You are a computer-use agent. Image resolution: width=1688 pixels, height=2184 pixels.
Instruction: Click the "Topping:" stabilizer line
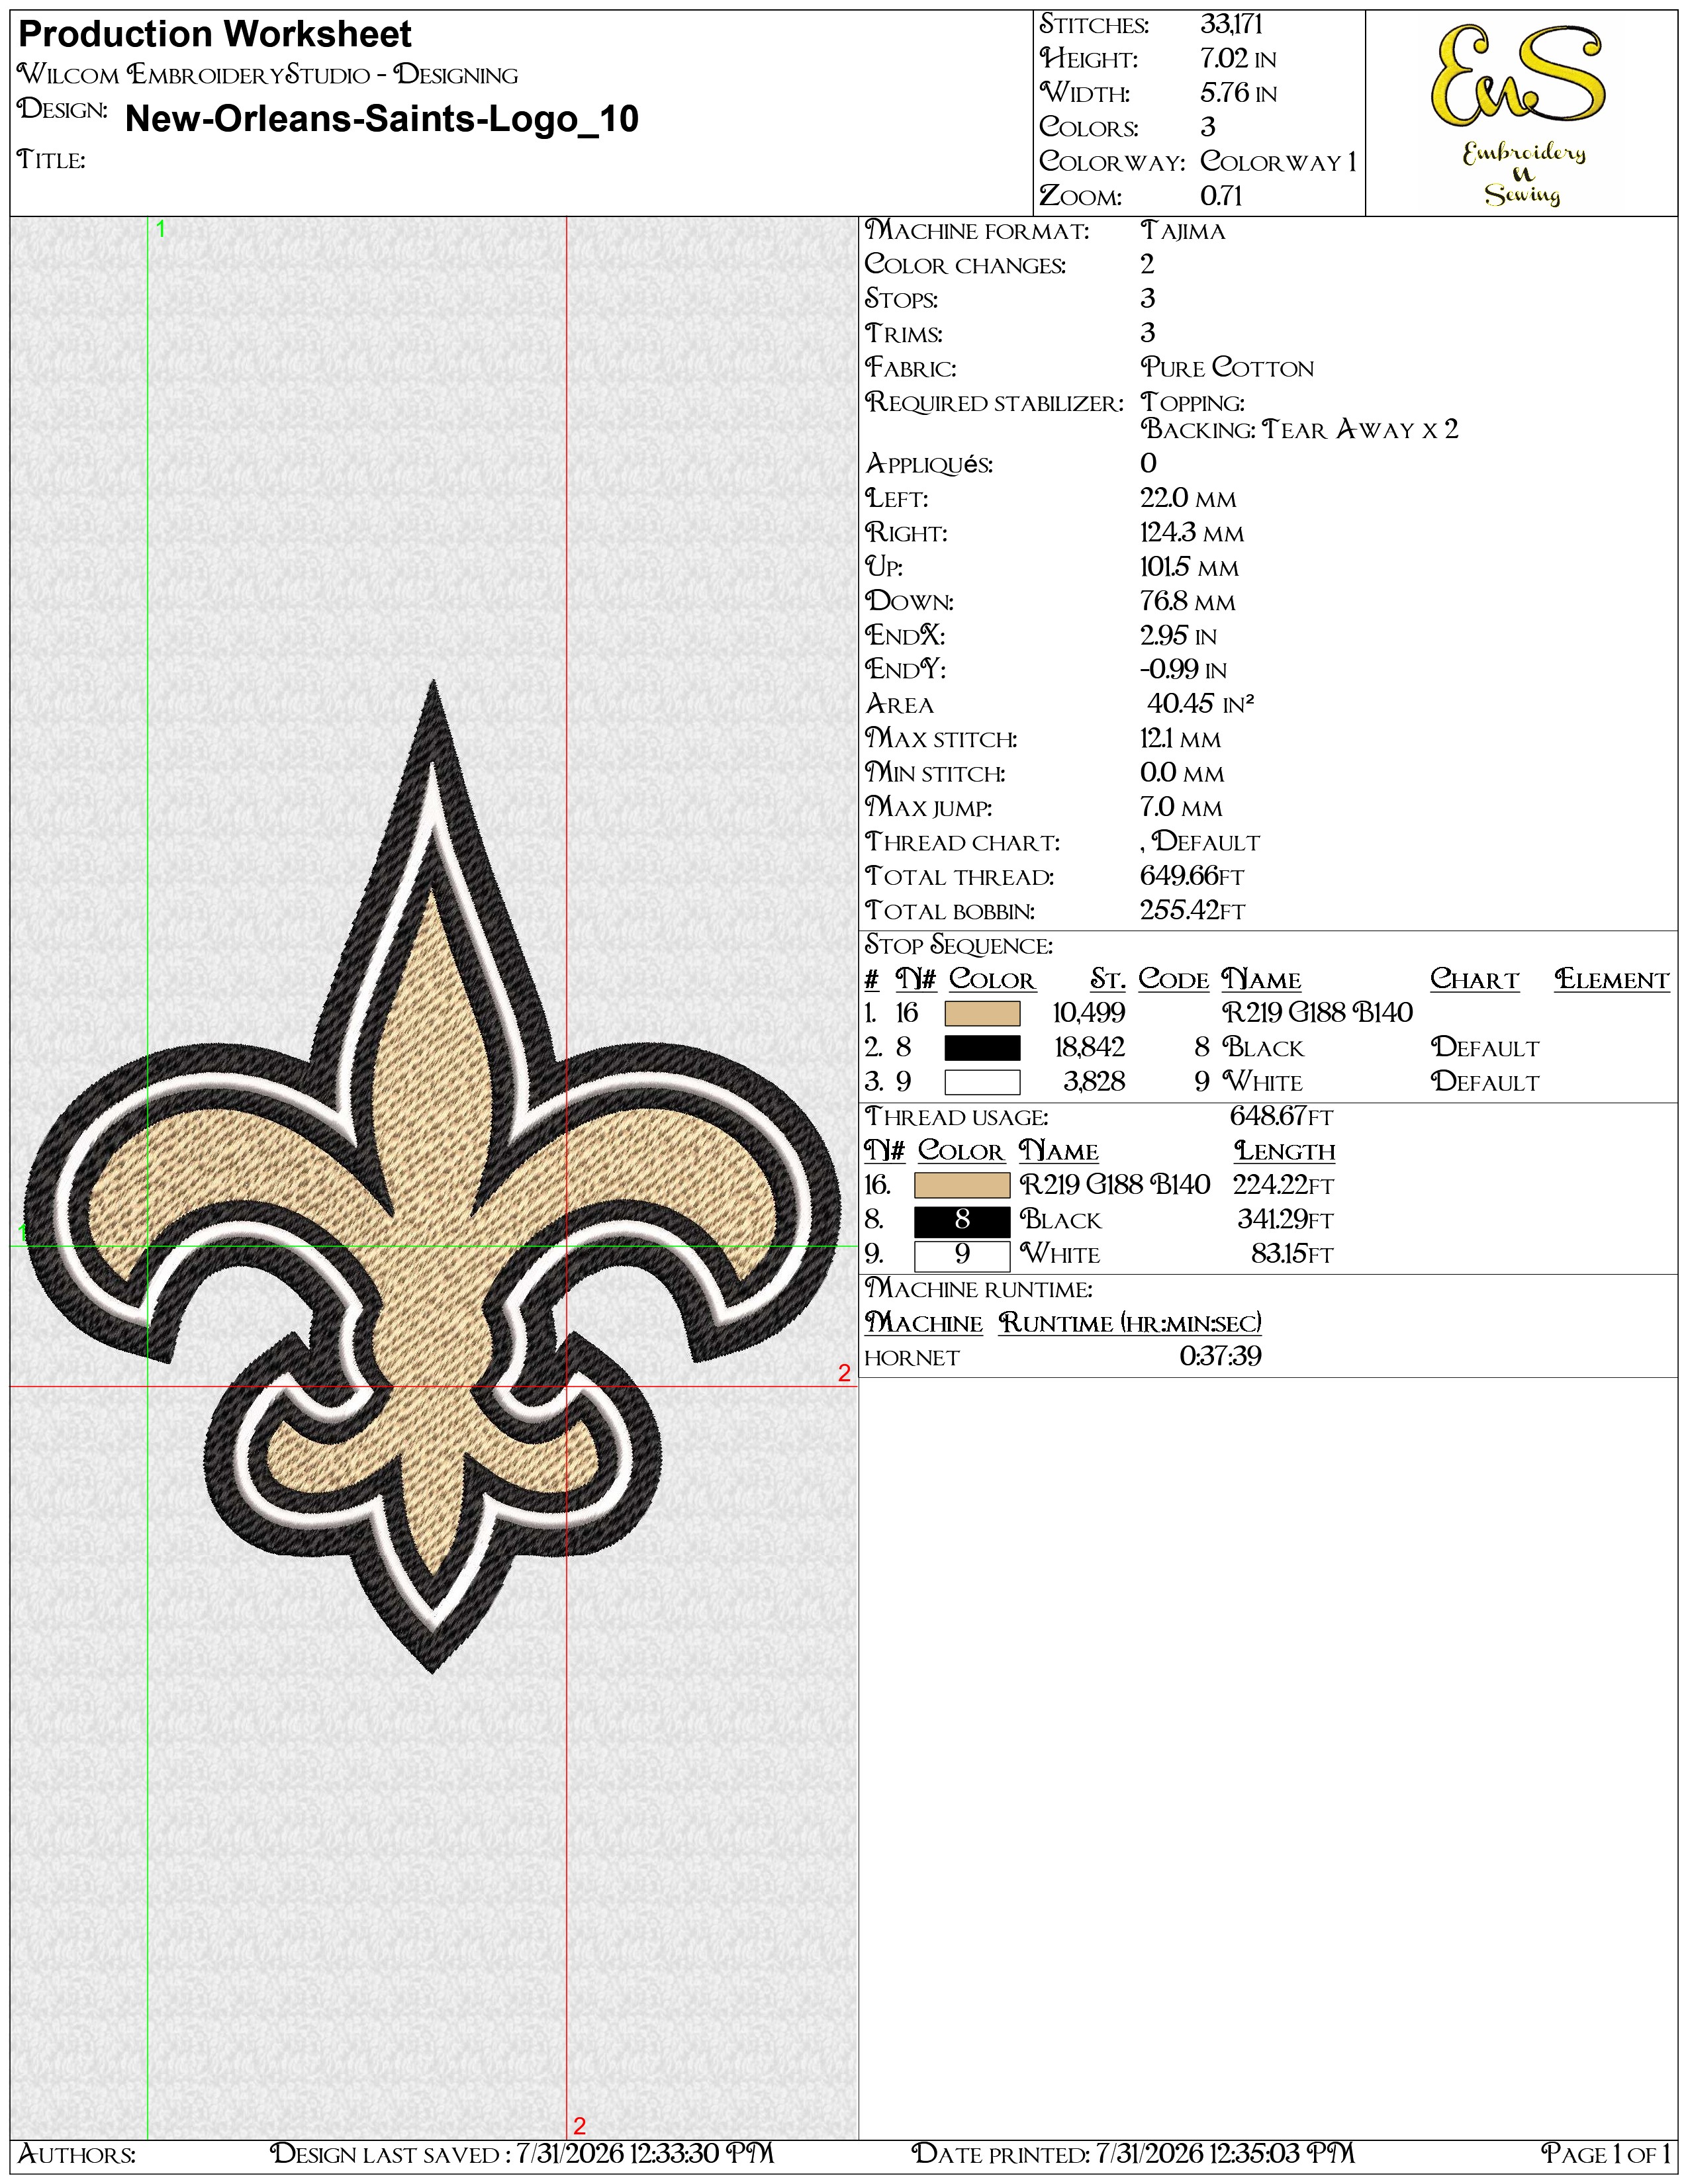click(x=1193, y=403)
